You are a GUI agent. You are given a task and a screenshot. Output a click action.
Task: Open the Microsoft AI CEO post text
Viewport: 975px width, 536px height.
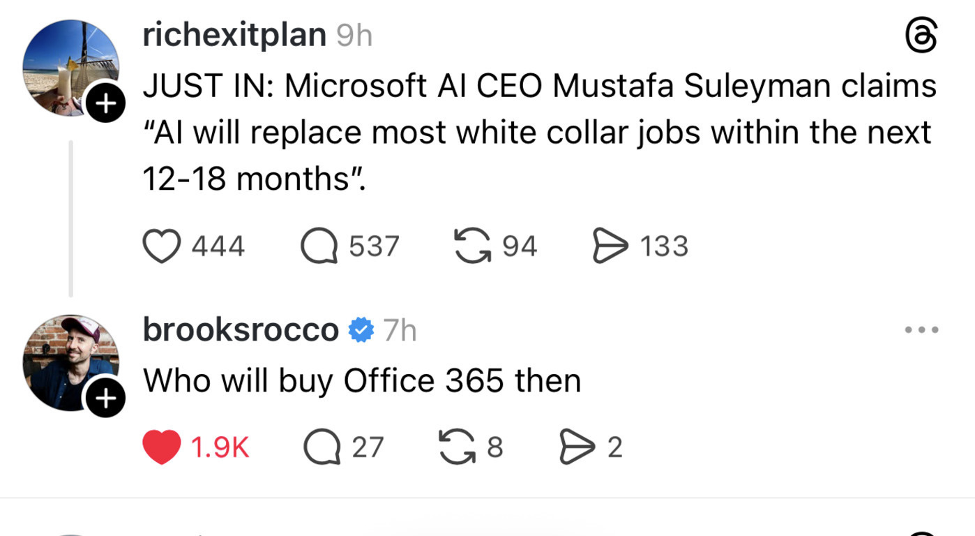click(x=537, y=133)
